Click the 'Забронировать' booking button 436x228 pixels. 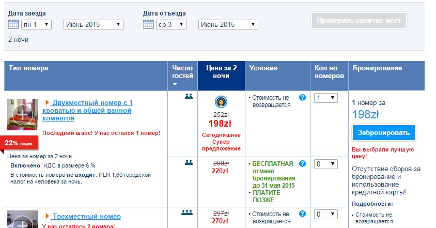(384, 132)
